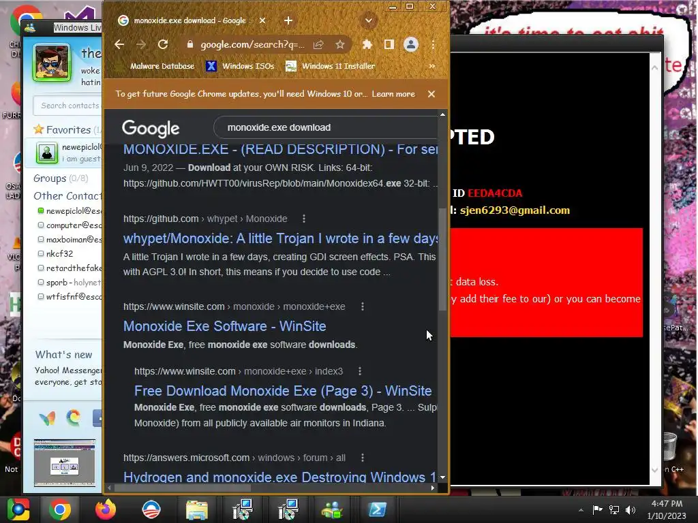Image resolution: width=698 pixels, height=523 pixels.
Task: Click ransom window scrollbar up arrow
Action: coord(655,67)
